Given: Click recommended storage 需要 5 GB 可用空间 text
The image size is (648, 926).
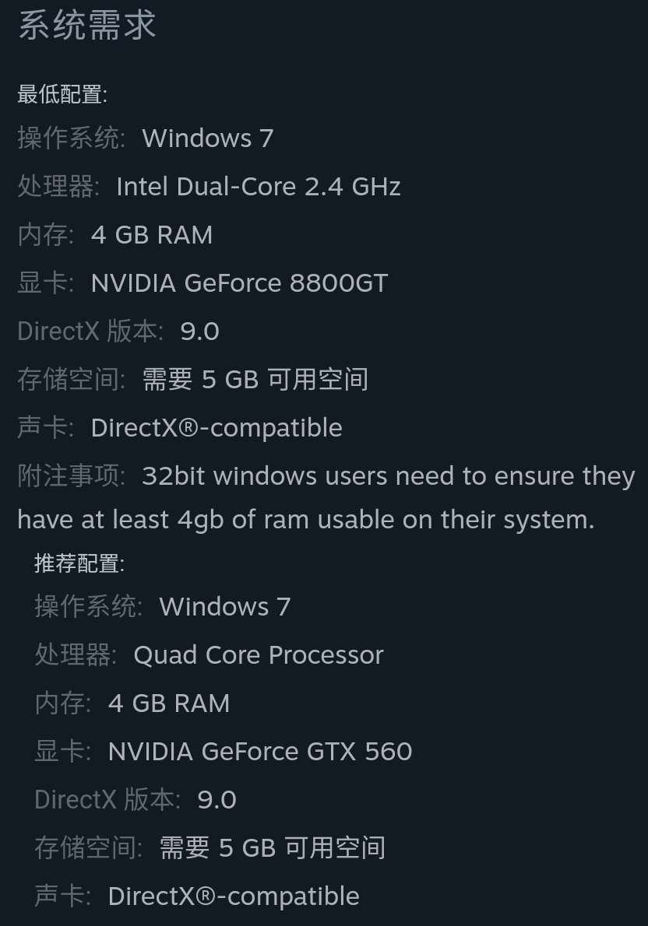Looking at the screenshot, I should [x=273, y=849].
